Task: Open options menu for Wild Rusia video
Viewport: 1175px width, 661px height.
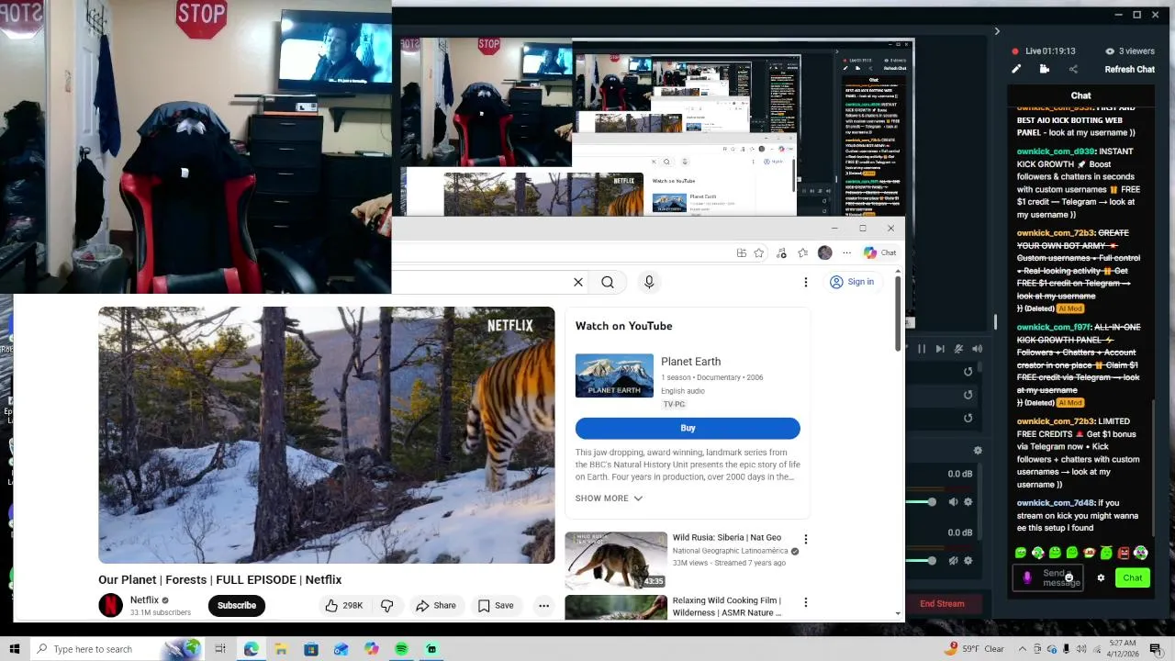Action: 806,540
